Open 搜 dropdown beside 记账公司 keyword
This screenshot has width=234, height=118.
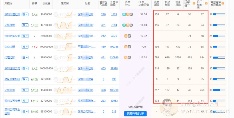click(25, 90)
